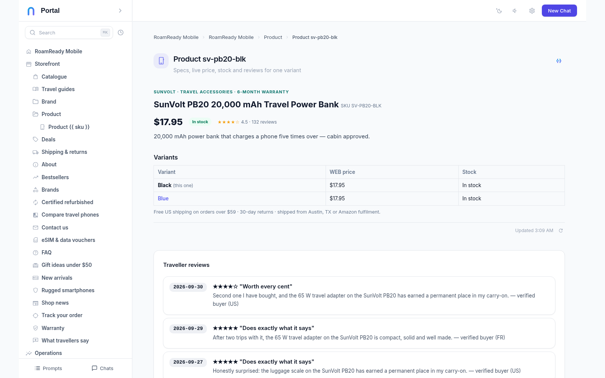This screenshot has height=378, width=605.
Task: Click the Bestsellers trend icon
Action: (36, 177)
